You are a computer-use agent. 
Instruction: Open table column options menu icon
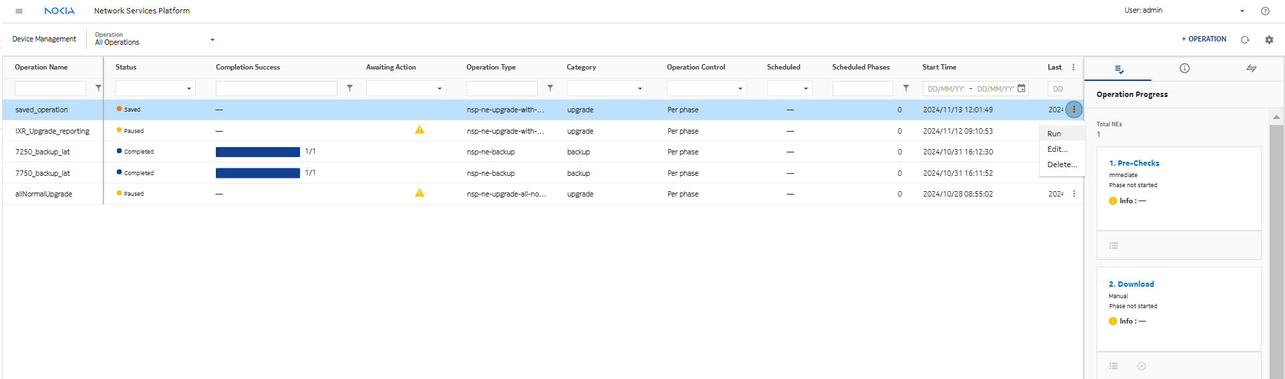1073,67
